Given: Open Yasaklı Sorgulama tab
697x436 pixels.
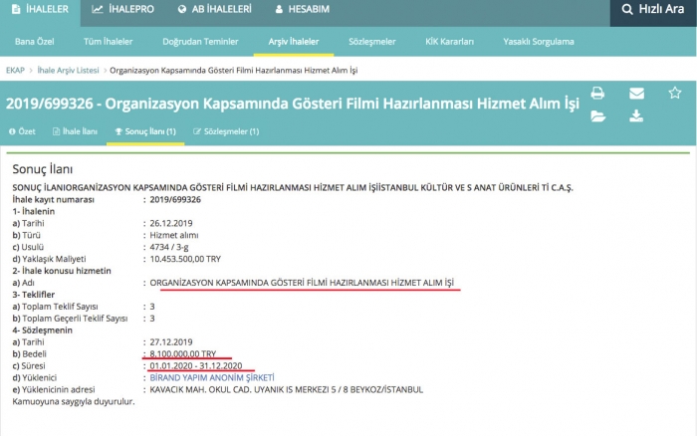Looking at the screenshot, I should click(540, 42).
